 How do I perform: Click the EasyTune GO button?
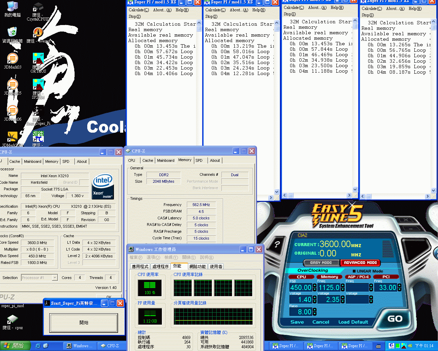tap(395, 319)
